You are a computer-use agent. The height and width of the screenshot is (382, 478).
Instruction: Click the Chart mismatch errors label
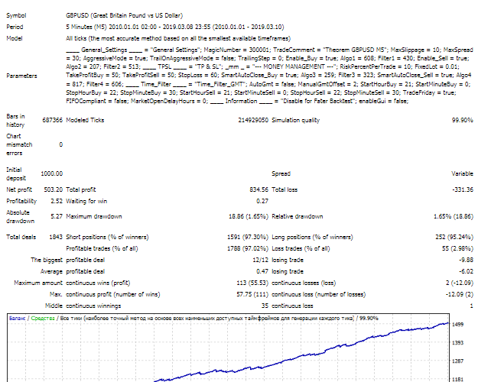click(x=19, y=144)
